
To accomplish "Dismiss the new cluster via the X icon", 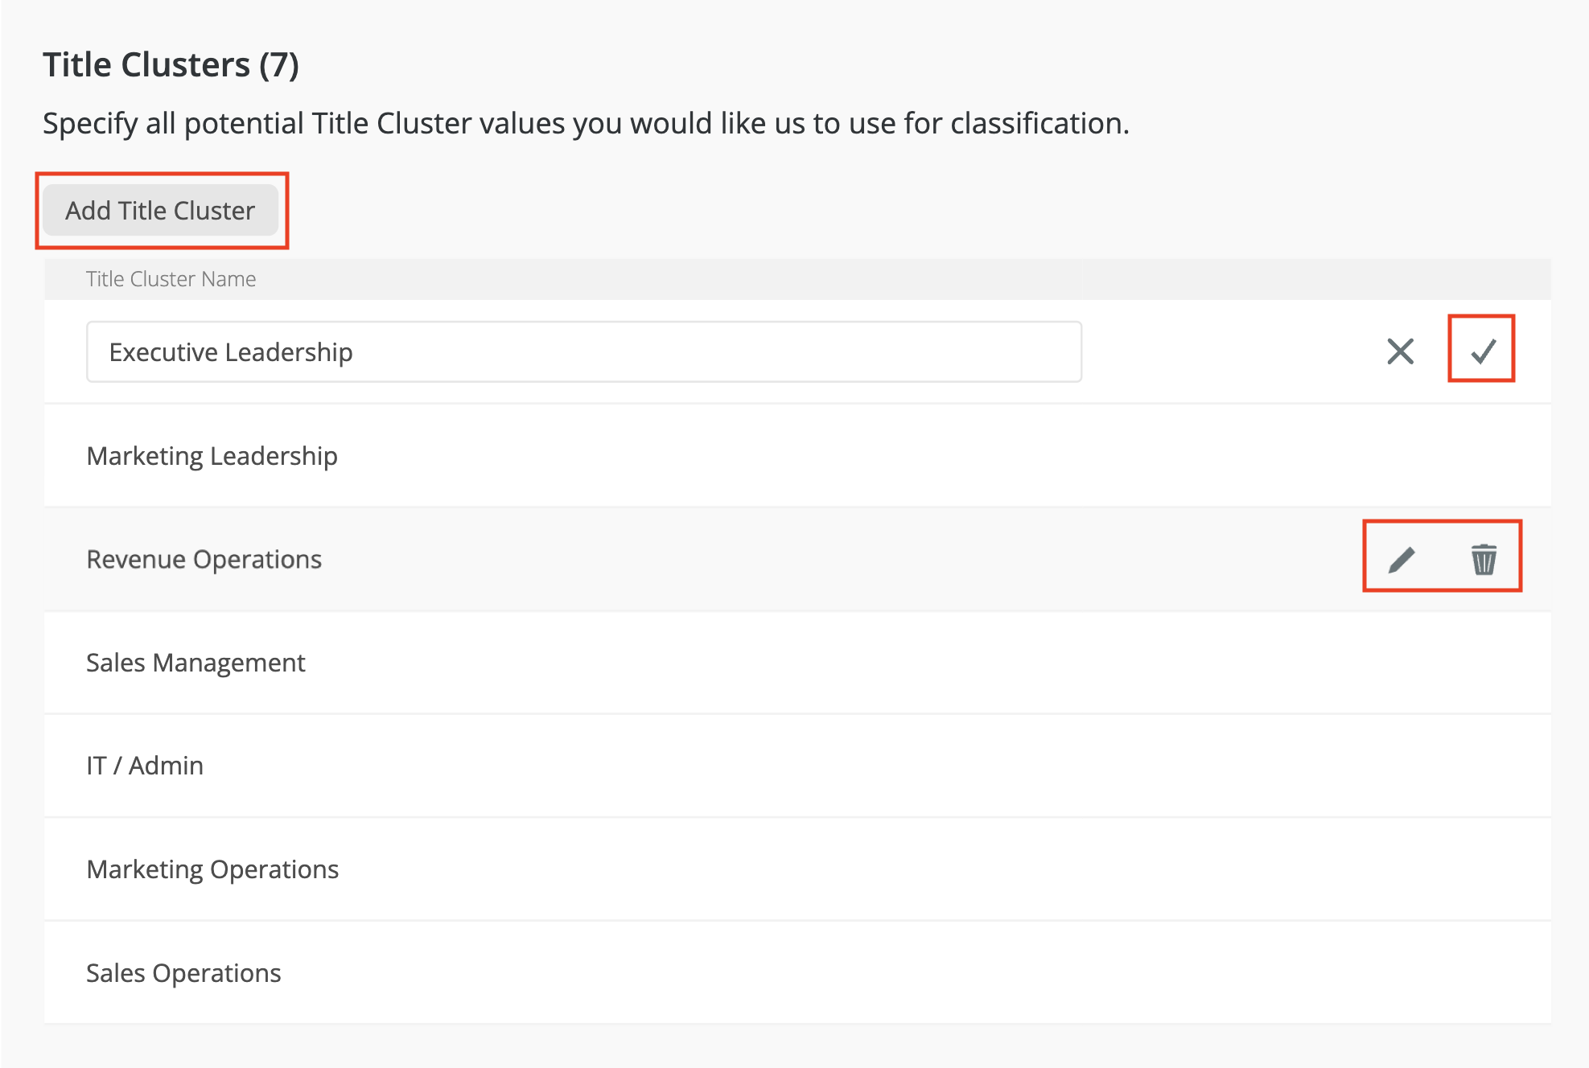I will pos(1400,351).
